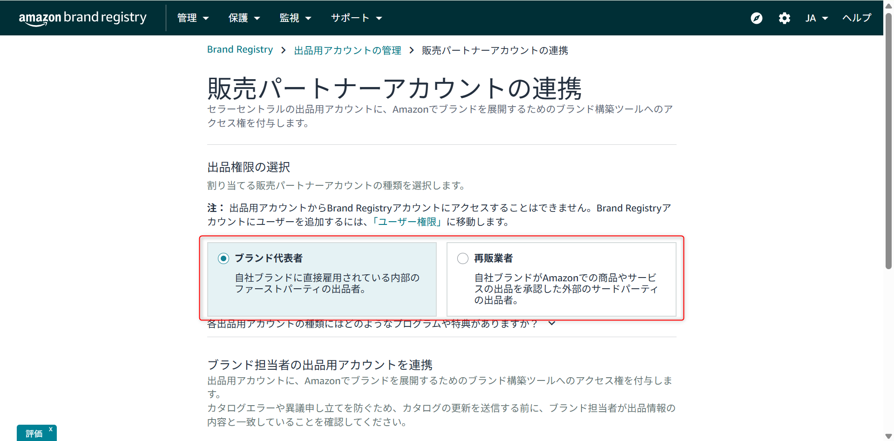Open the settings gear icon
894x441 pixels.
[785, 18]
